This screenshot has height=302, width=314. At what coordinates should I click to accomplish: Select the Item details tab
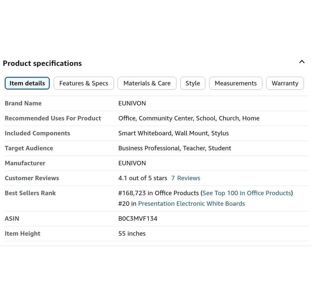click(27, 83)
